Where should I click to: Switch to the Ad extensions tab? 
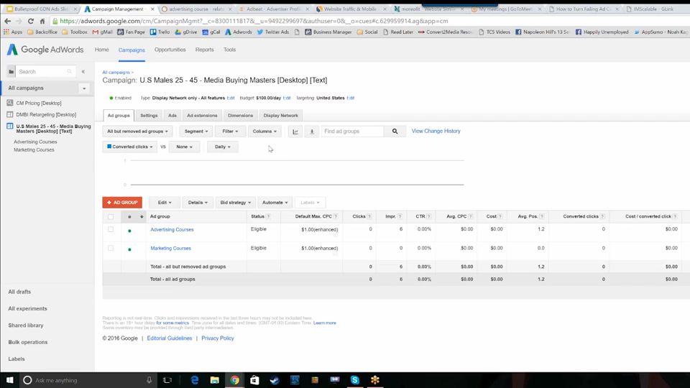(x=202, y=115)
